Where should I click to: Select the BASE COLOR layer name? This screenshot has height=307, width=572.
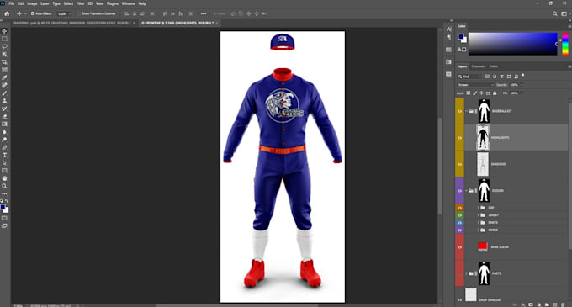click(x=500, y=246)
